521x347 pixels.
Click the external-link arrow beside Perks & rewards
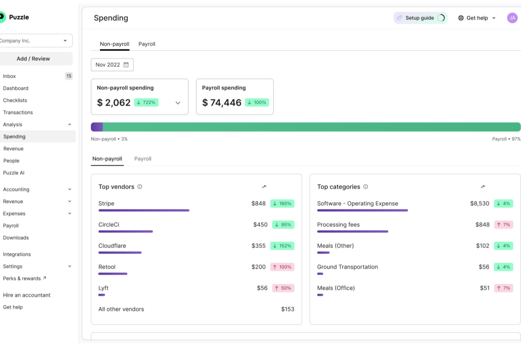coord(44,278)
